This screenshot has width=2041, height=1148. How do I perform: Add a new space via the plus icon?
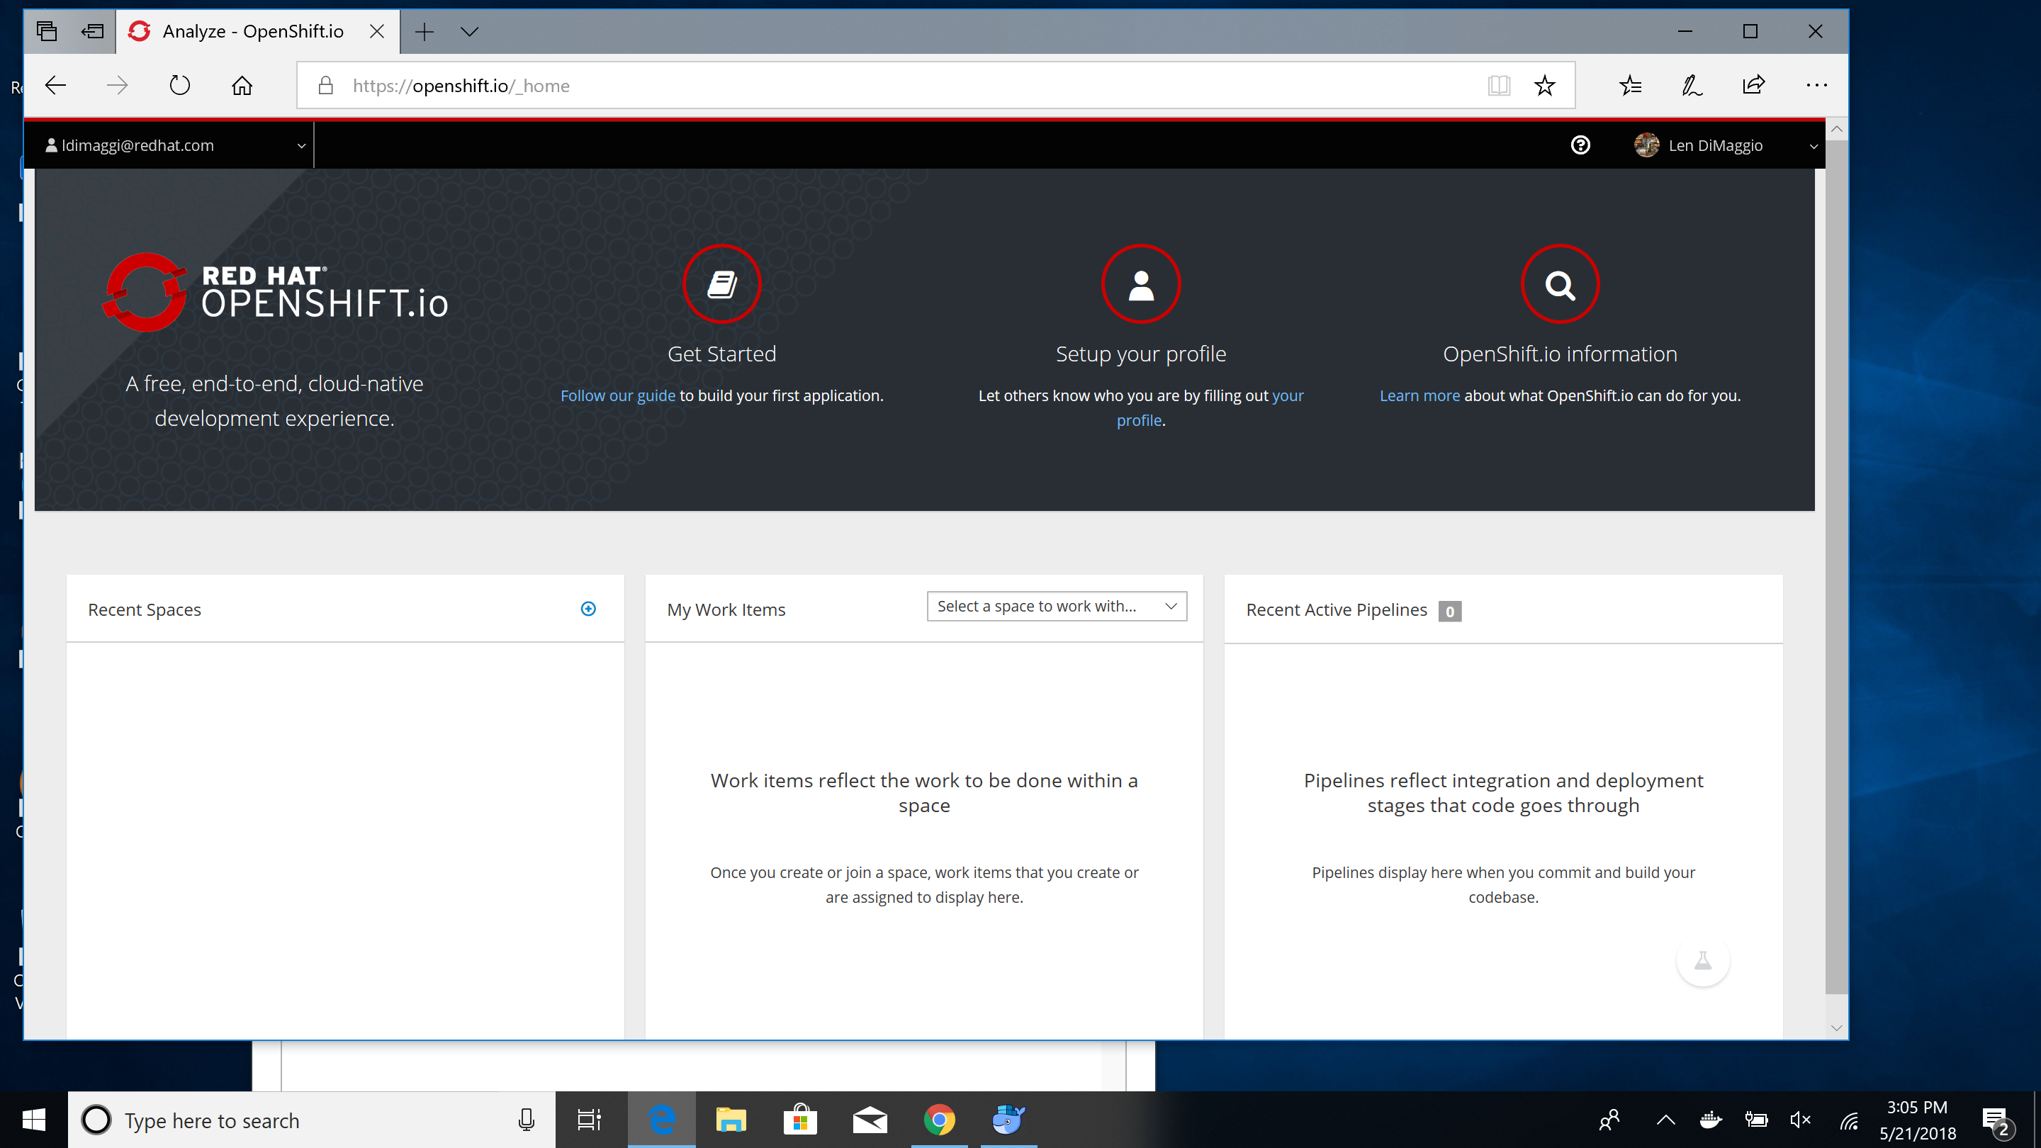click(x=588, y=609)
